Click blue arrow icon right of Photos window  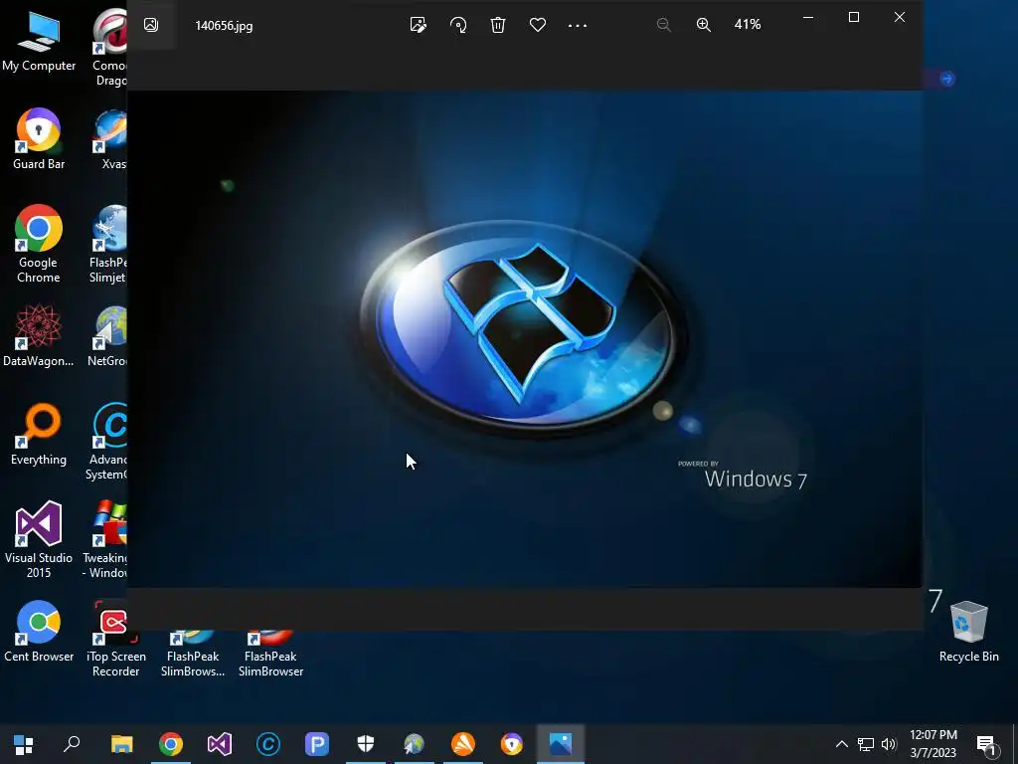pyautogui.click(x=947, y=79)
